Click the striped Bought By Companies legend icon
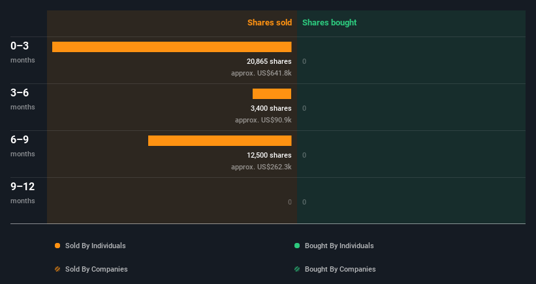This screenshot has height=284, width=536. tap(297, 269)
